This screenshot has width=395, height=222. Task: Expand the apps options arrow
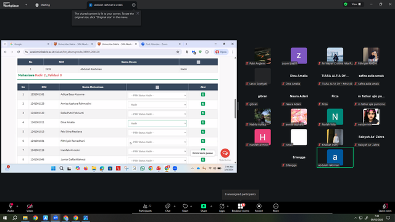pyautogui.click(x=228, y=206)
